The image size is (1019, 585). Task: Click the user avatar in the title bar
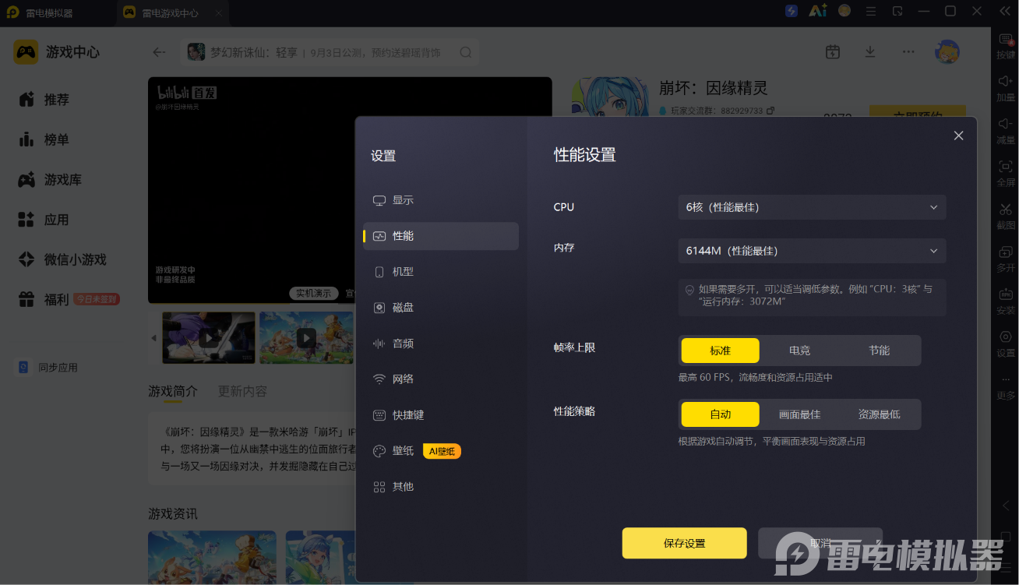pos(844,11)
